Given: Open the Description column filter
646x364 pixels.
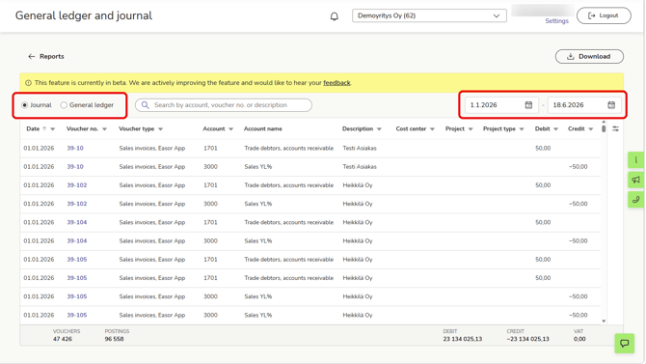Looking at the screenshot, I should tap(379, 129).
